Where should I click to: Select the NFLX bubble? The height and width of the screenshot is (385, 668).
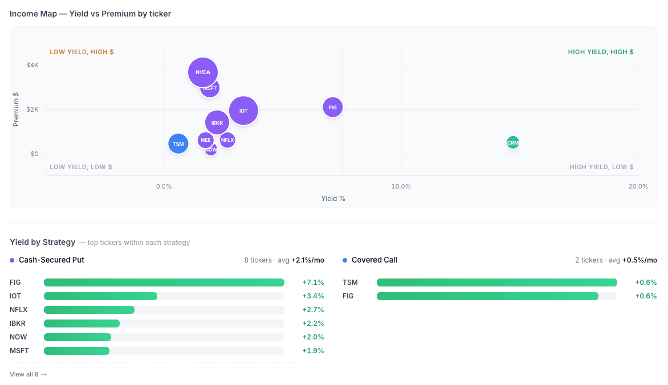[227, 140]
